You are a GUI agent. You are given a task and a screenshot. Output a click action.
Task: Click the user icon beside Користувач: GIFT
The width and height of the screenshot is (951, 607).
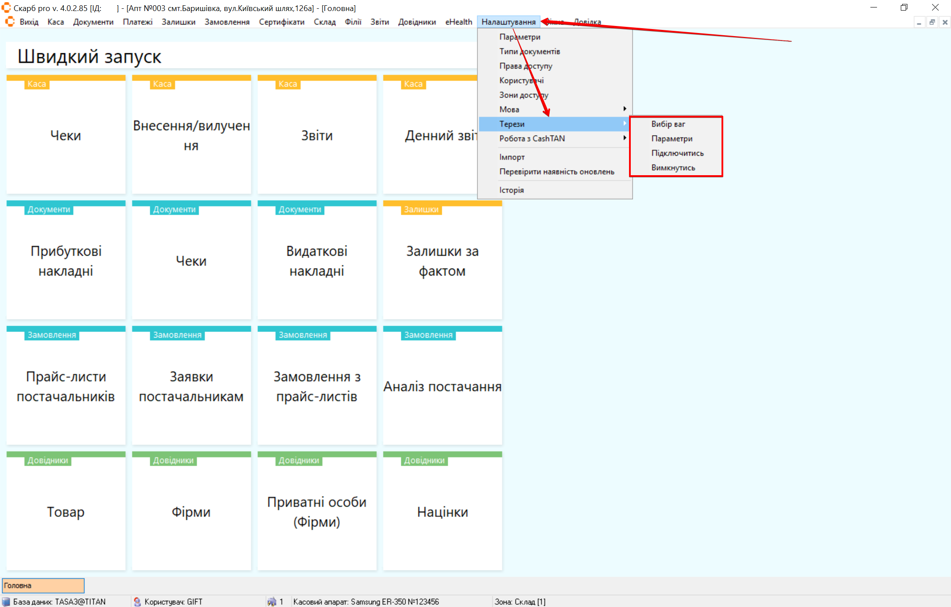click(137, 602)
